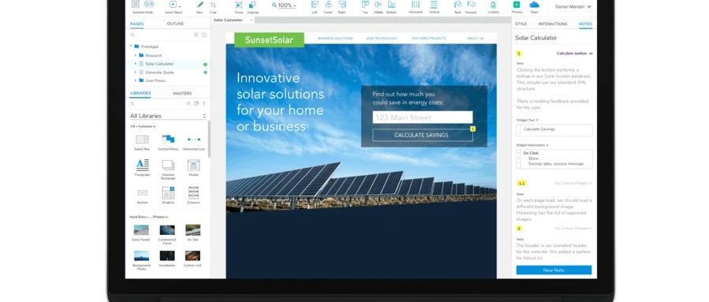Switch to the Outline tab

click(175, 24)
